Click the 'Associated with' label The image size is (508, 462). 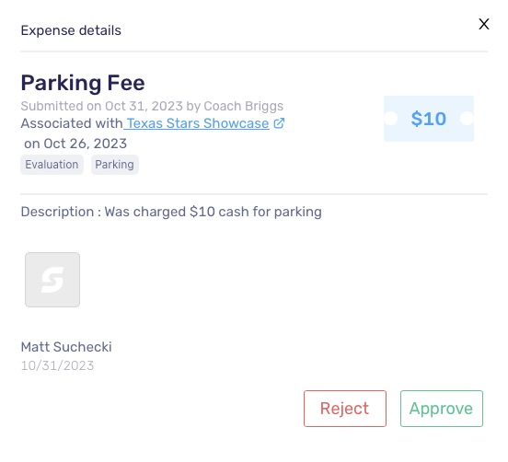(72, 123)
